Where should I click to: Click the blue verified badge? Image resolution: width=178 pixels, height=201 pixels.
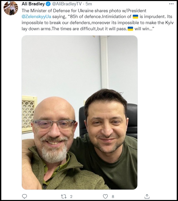click(48, 4)
